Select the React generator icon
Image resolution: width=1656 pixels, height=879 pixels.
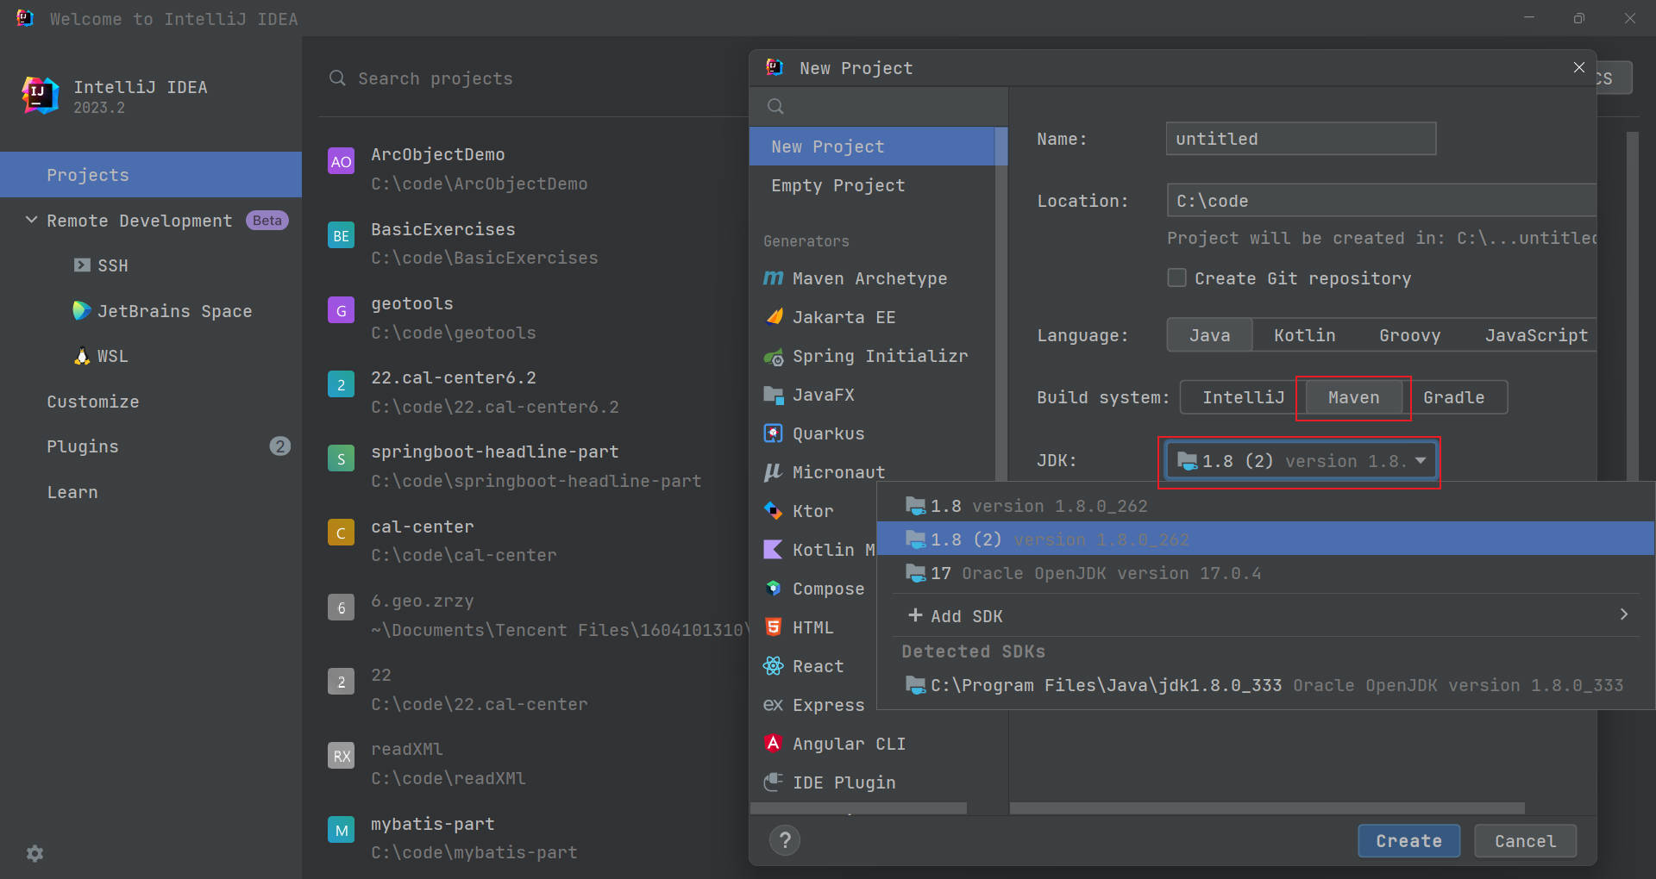click(774, 666)
